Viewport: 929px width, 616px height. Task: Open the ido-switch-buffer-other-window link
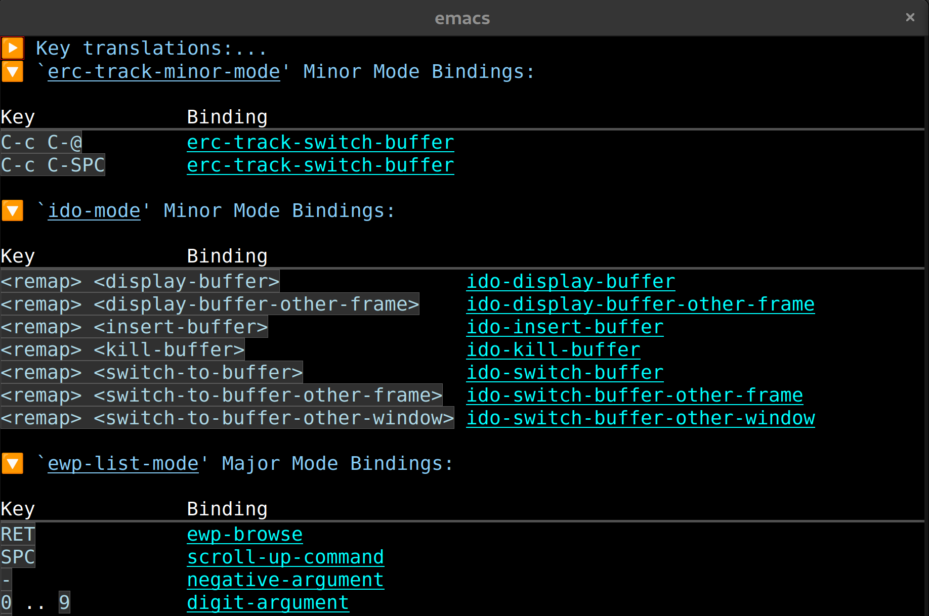pos(641,418)
